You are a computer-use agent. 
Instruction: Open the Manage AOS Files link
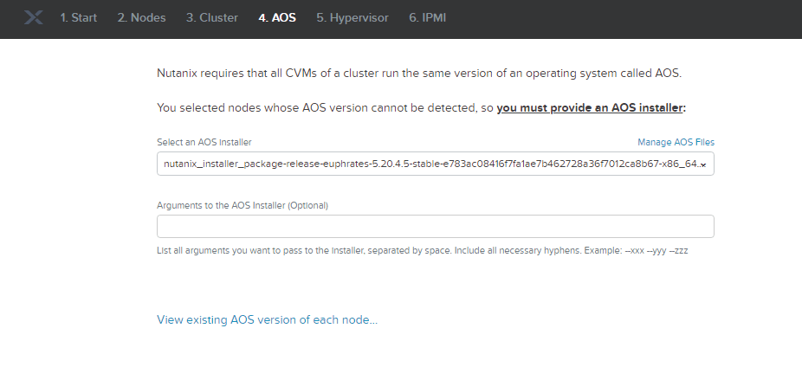coord(676,142)
